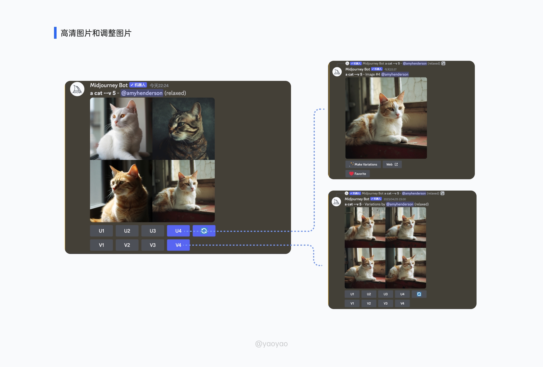Click the image icon at the end of the top-right reply header
543x367 pixels.
click(443, 63)
